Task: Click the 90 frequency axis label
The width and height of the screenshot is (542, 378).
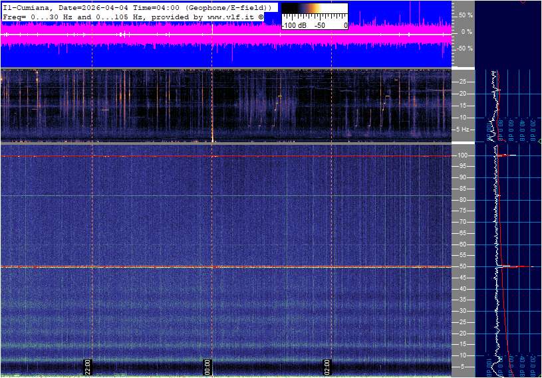Action: [462, 177]
